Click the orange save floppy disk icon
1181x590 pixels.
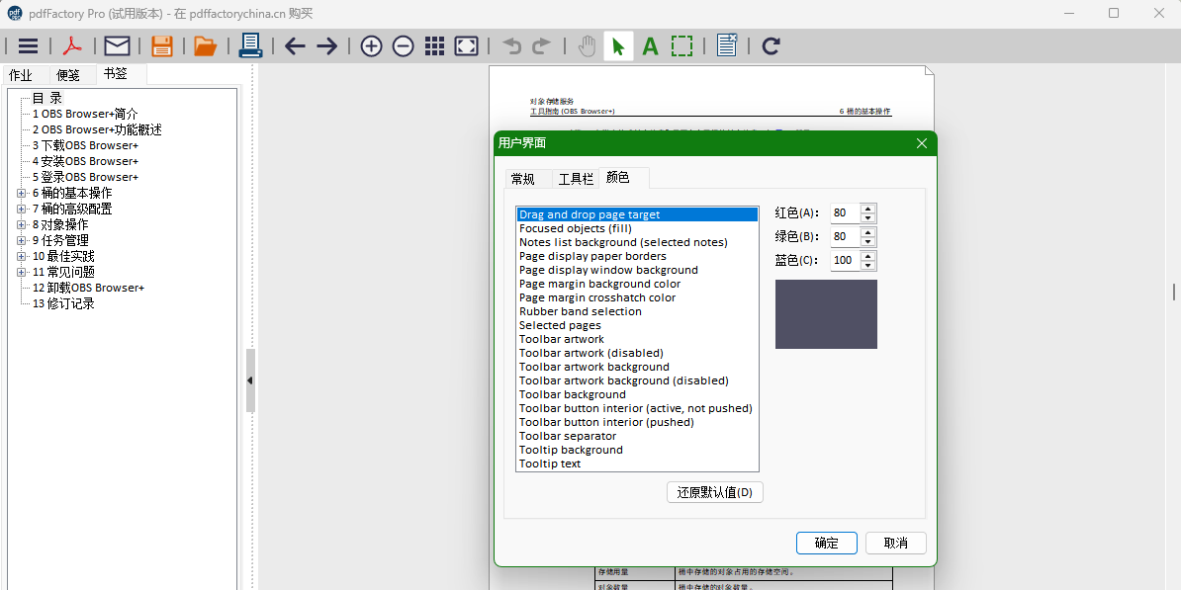coord(162,45)
